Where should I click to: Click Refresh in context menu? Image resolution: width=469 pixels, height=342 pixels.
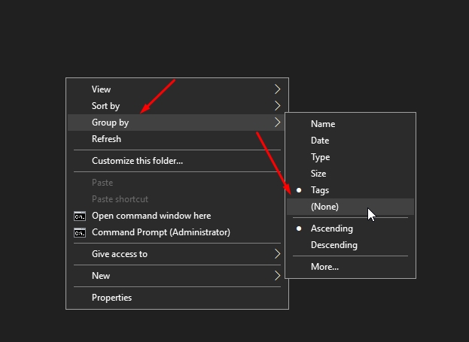tap(106, 139)
